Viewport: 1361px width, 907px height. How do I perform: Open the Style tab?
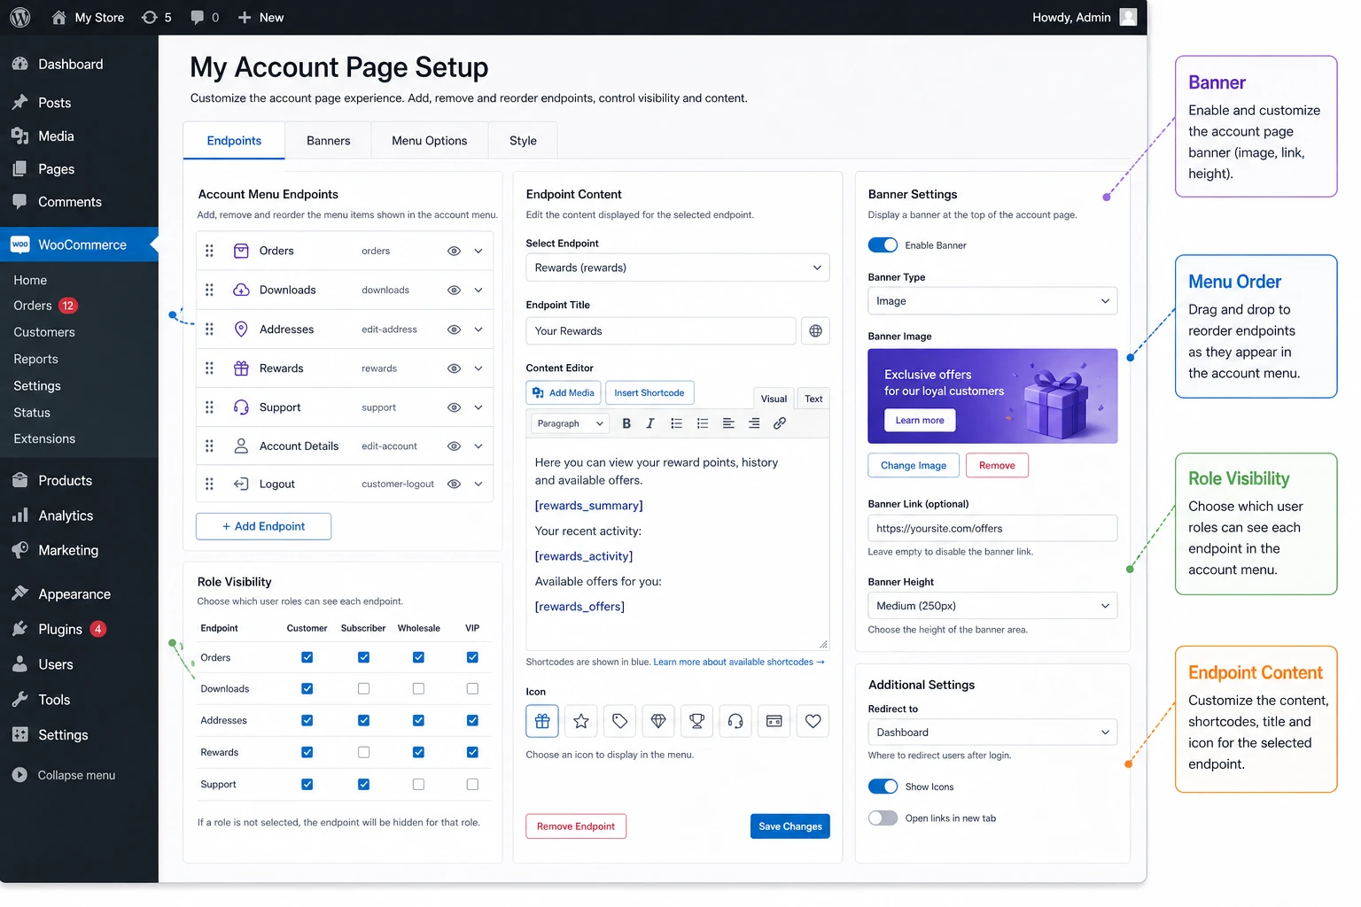point(523,141)
